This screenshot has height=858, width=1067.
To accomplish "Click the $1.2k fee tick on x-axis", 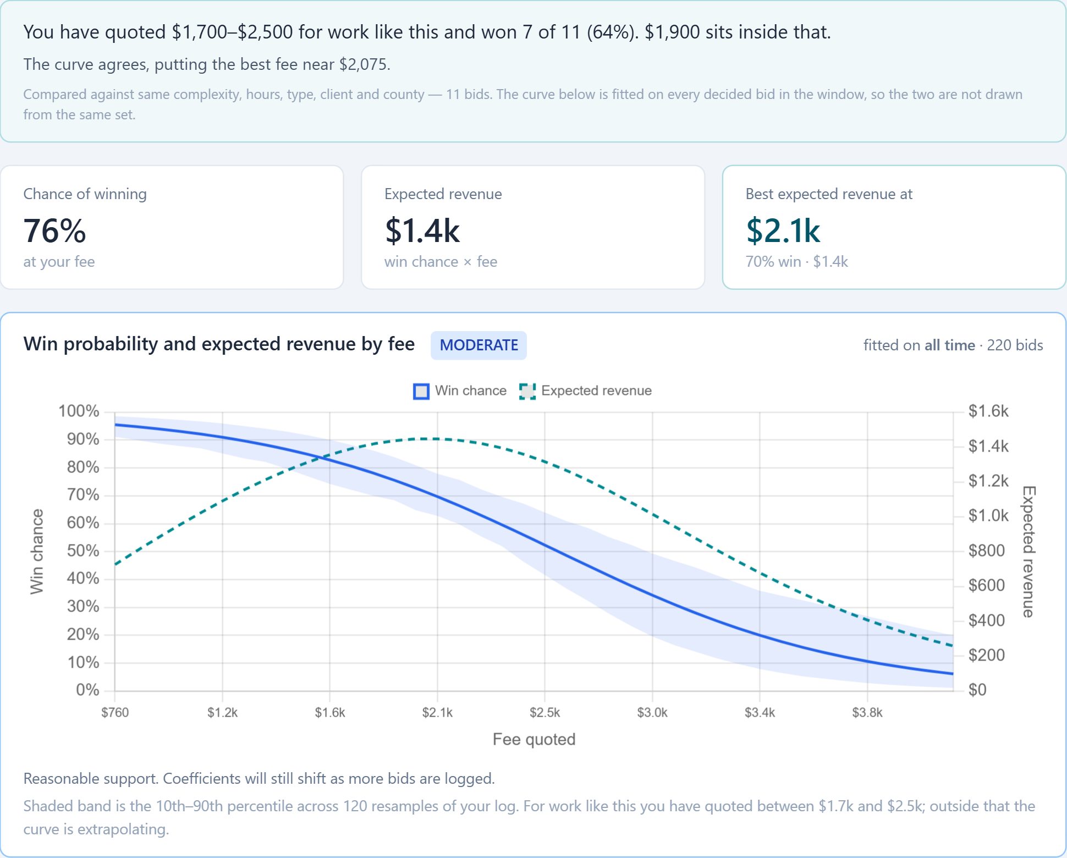I will [x=222, y=713].
